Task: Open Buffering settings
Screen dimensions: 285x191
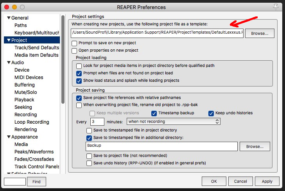Action: (25, 85)
